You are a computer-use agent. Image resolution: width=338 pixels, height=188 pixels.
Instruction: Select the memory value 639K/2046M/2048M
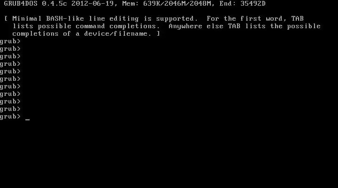click(x=177, y=3)
